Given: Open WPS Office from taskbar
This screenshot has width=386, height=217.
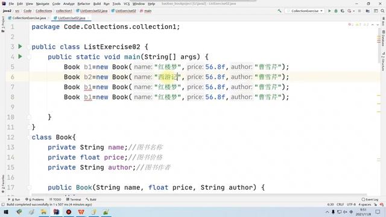Looking at the screenshot, I should [x=81, y=212].
